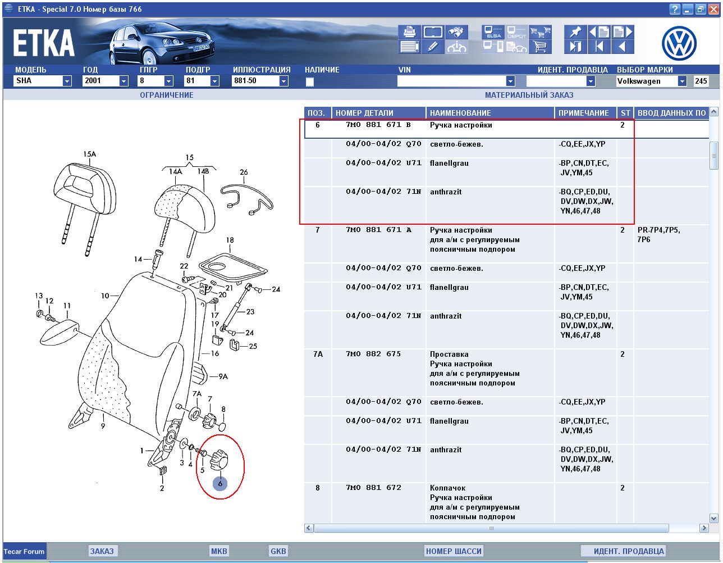
Task: Click the МКВ button
Action: 219,551
